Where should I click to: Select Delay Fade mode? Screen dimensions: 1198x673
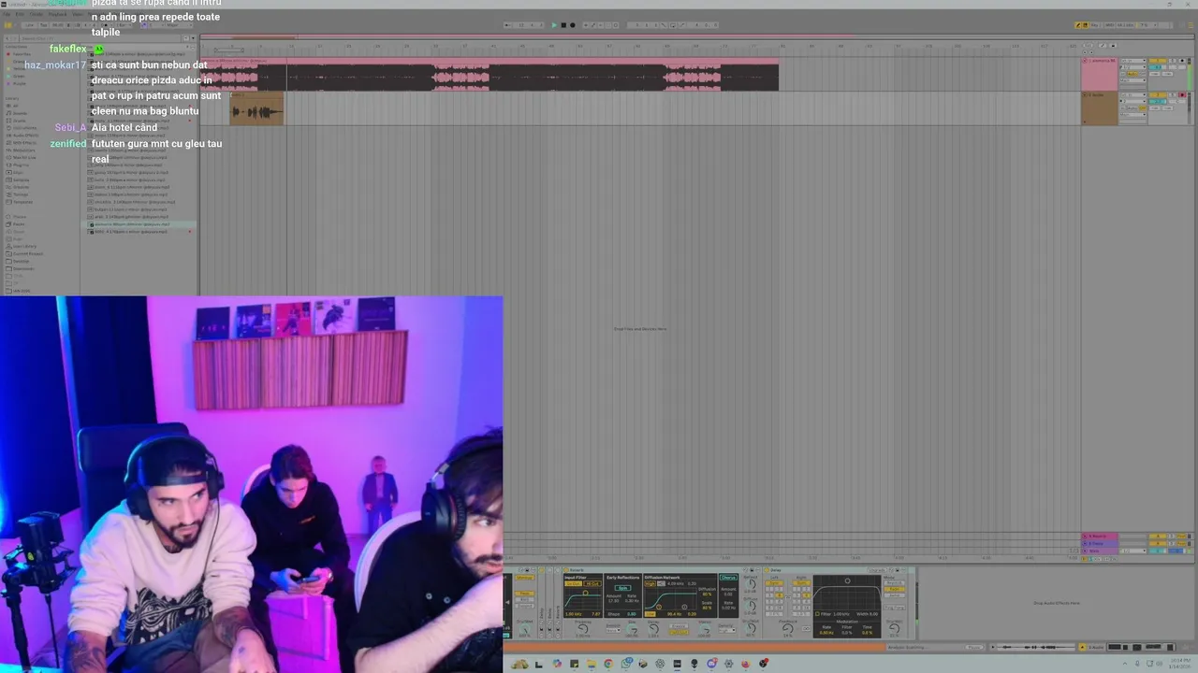(894, 589)
